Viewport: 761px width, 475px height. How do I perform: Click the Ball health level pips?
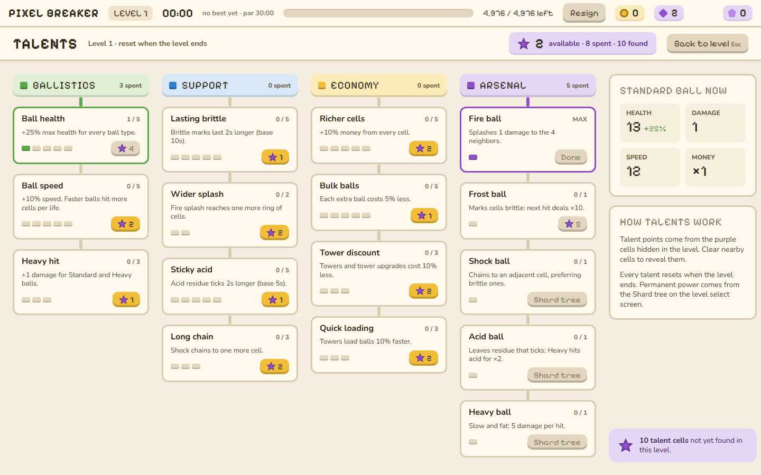[x=47, y=148]
